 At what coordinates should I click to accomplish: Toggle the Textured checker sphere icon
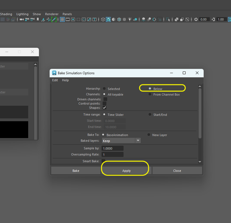(x=124, y=19)
